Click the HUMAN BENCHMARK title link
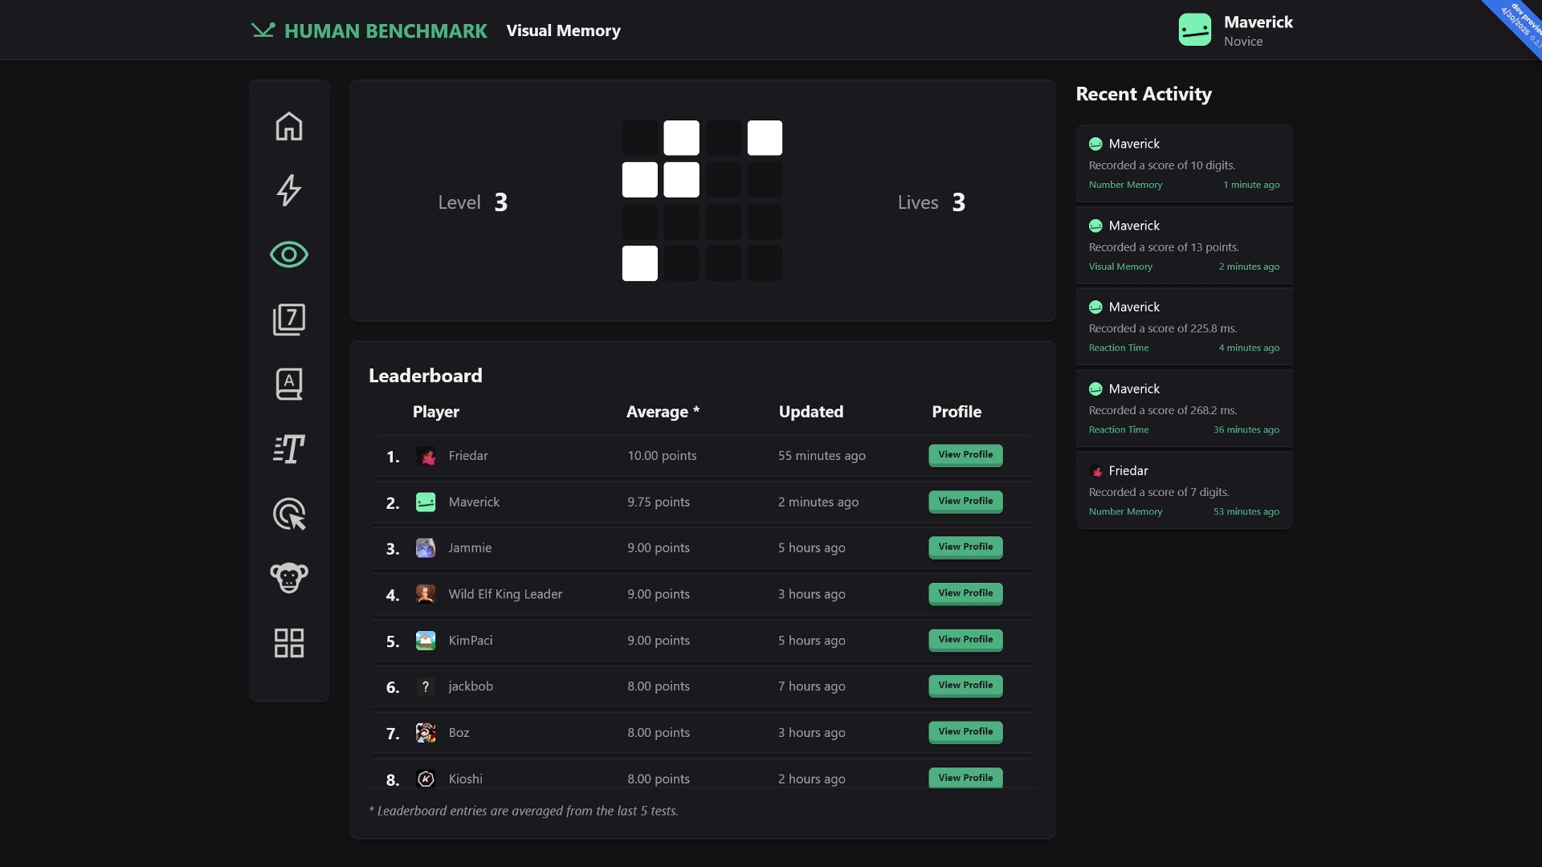Screen dimensions: 1542x867 385,31
